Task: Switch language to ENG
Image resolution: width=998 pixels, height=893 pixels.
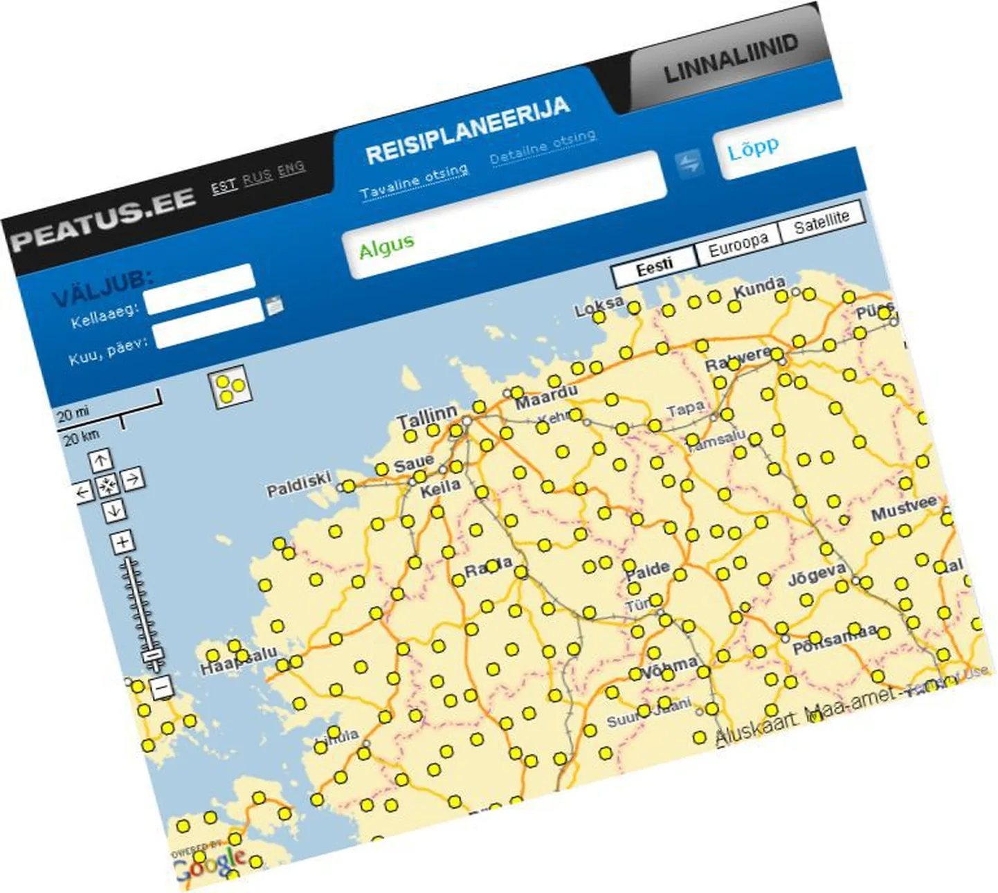Action: [291, 168]
